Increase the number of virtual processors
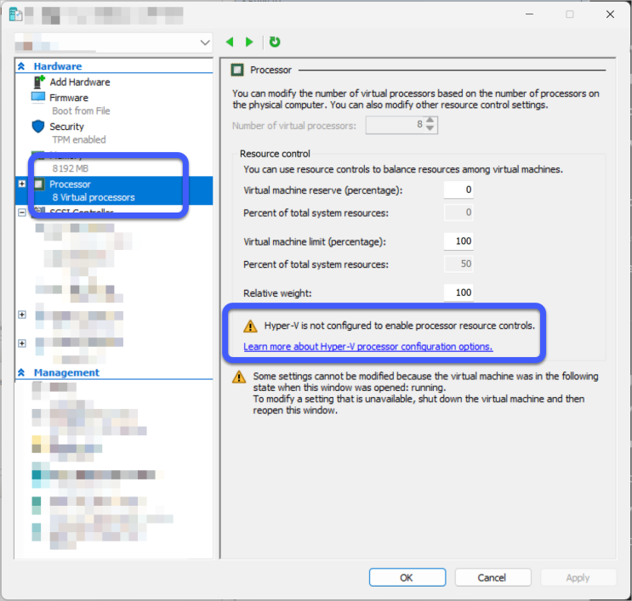The height and width of the screenshot is (601, 632). 430,121
